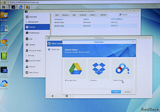
Task: Select Shen Laney Google Drive account
Action: (x=55, y=44)
